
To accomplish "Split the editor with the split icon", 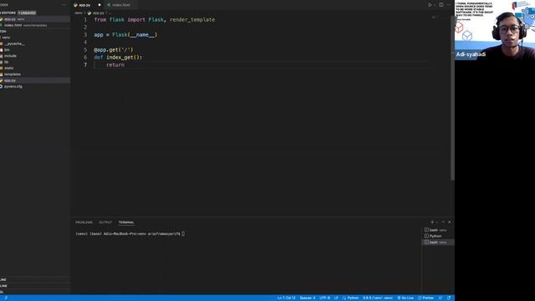I will click(441, 5).
